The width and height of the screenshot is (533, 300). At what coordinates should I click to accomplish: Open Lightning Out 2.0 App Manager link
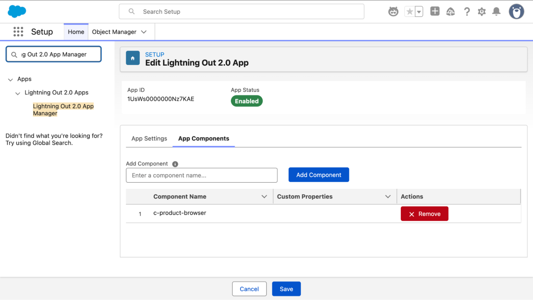63,110
